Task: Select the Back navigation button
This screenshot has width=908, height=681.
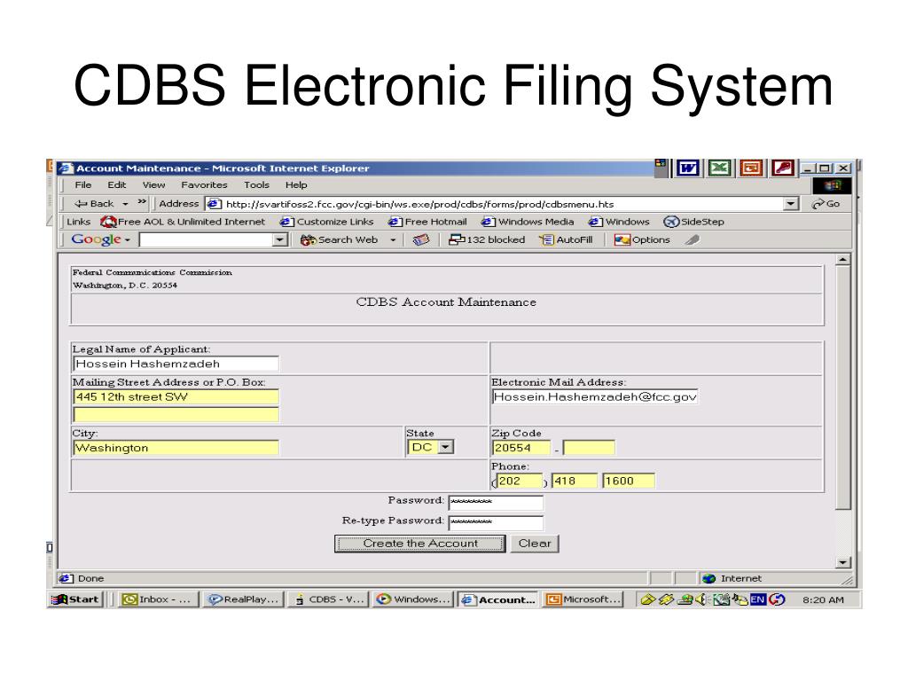Action: 98,203
